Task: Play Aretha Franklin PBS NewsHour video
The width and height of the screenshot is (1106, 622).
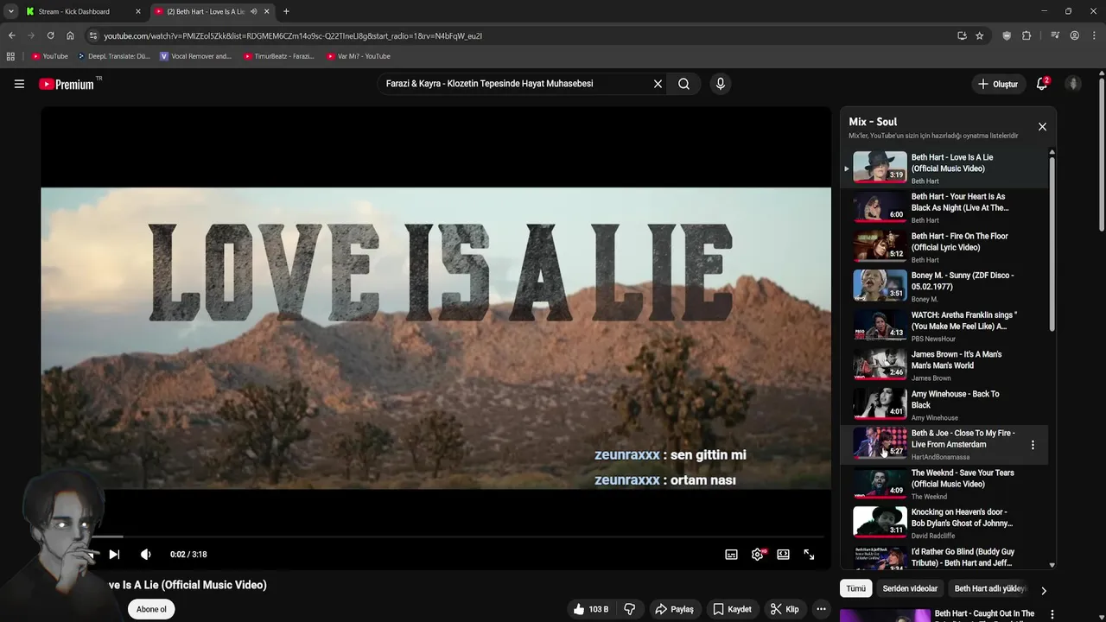Action: [x=944, y=327]
